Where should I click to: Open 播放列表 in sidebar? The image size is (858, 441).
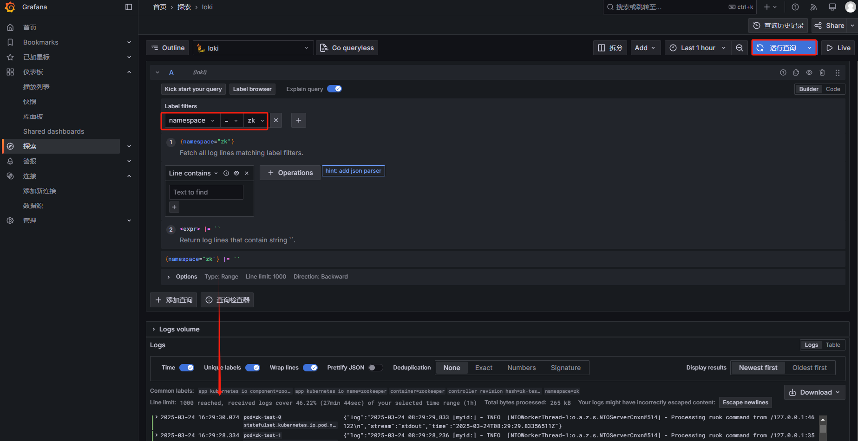36,87
